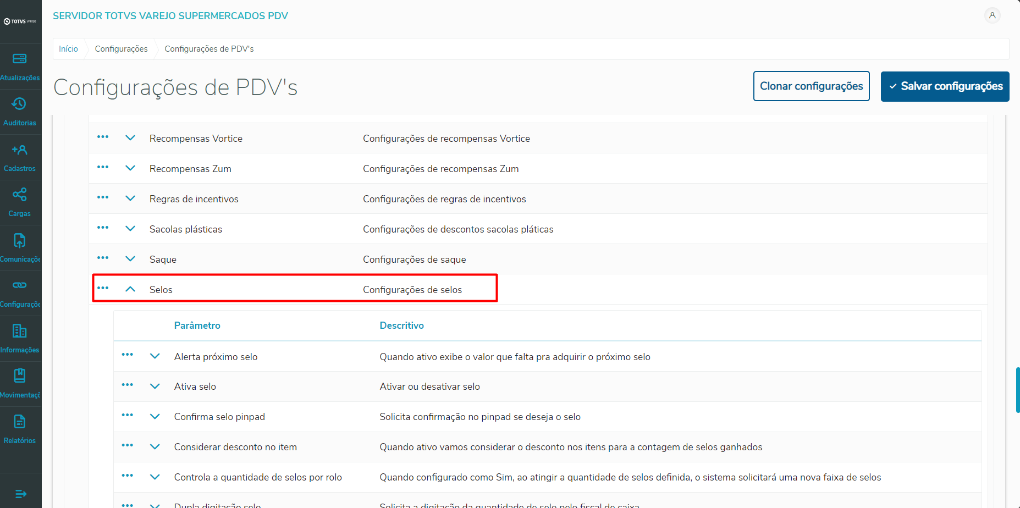Viewport: 1020px width, 508px height.
Task: Click the 'Alerta próximo selo' parameter name
Action: [x=216, y=357]
